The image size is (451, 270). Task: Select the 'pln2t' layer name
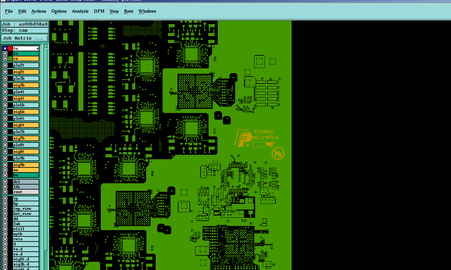tap(26, 65)
